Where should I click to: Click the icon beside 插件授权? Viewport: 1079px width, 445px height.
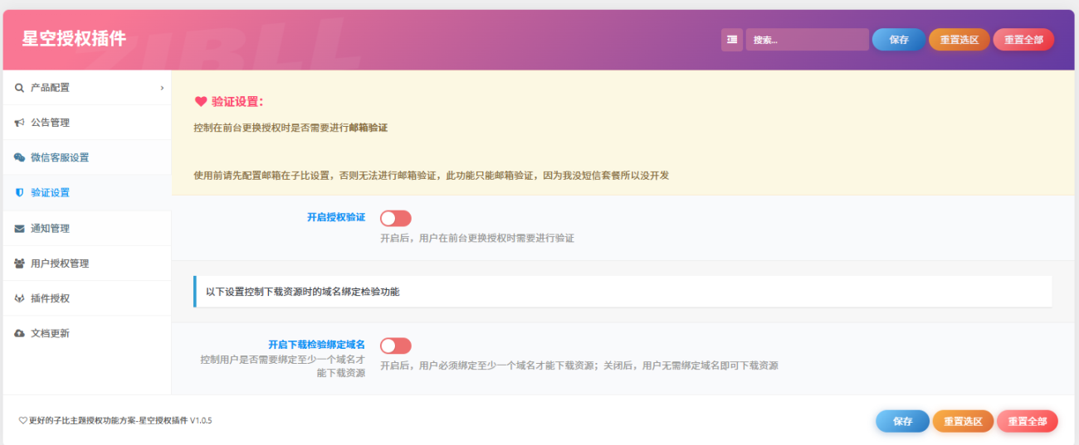click(x=19, y=298)
